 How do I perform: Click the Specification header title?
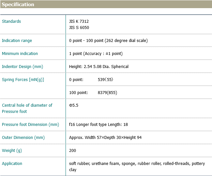[x=18, y=5]
